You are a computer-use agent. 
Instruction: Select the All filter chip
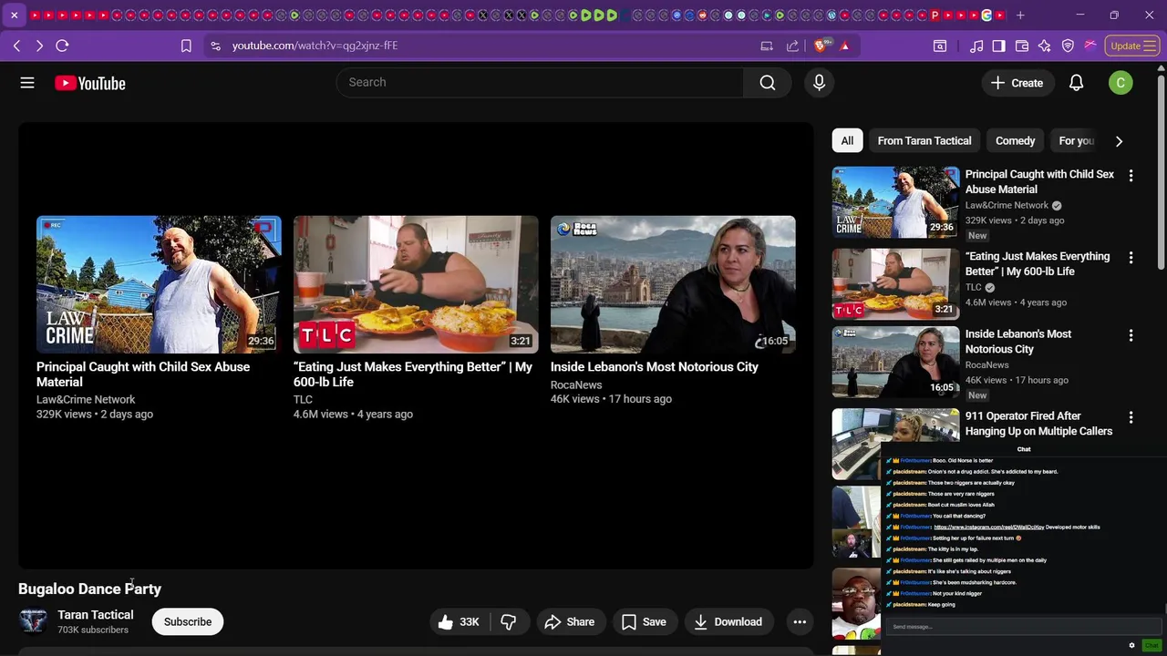[x=847, y=141]
